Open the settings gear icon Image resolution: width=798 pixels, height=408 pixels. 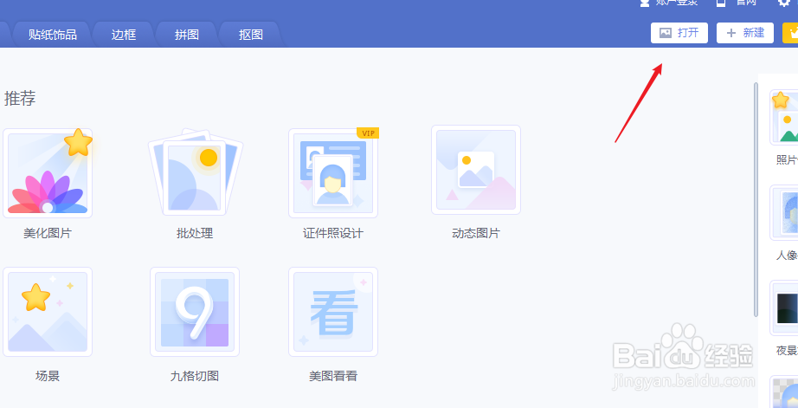click(784, 3)
